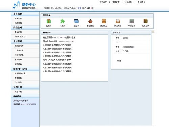This screenshot has height=127, width=169.
Task: Click the phone number 13433321388
Action: [128, 47]
